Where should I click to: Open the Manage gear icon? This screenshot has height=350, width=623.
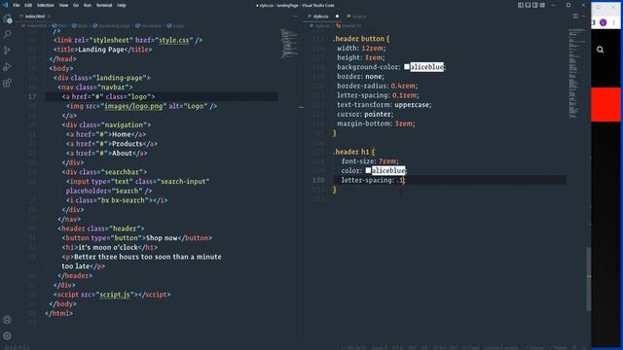(x=7, y=335)
